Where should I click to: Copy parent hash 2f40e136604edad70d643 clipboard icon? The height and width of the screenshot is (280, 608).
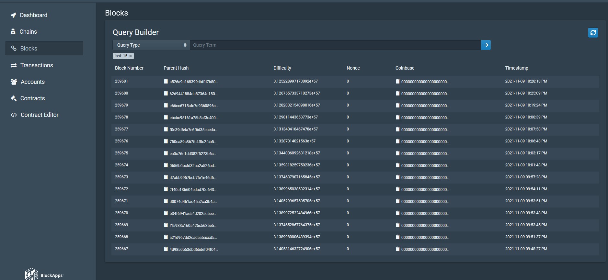(x=166, y=189)
